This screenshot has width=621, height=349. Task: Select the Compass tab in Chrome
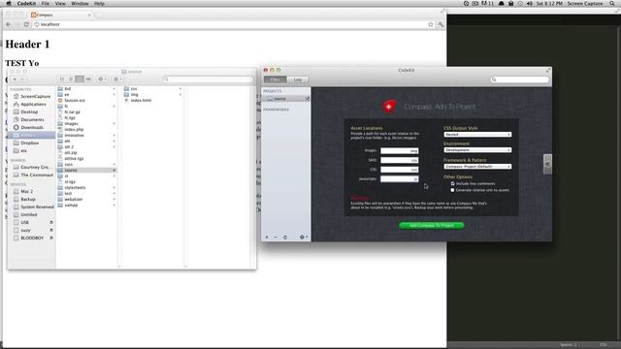tap(60, 15)
